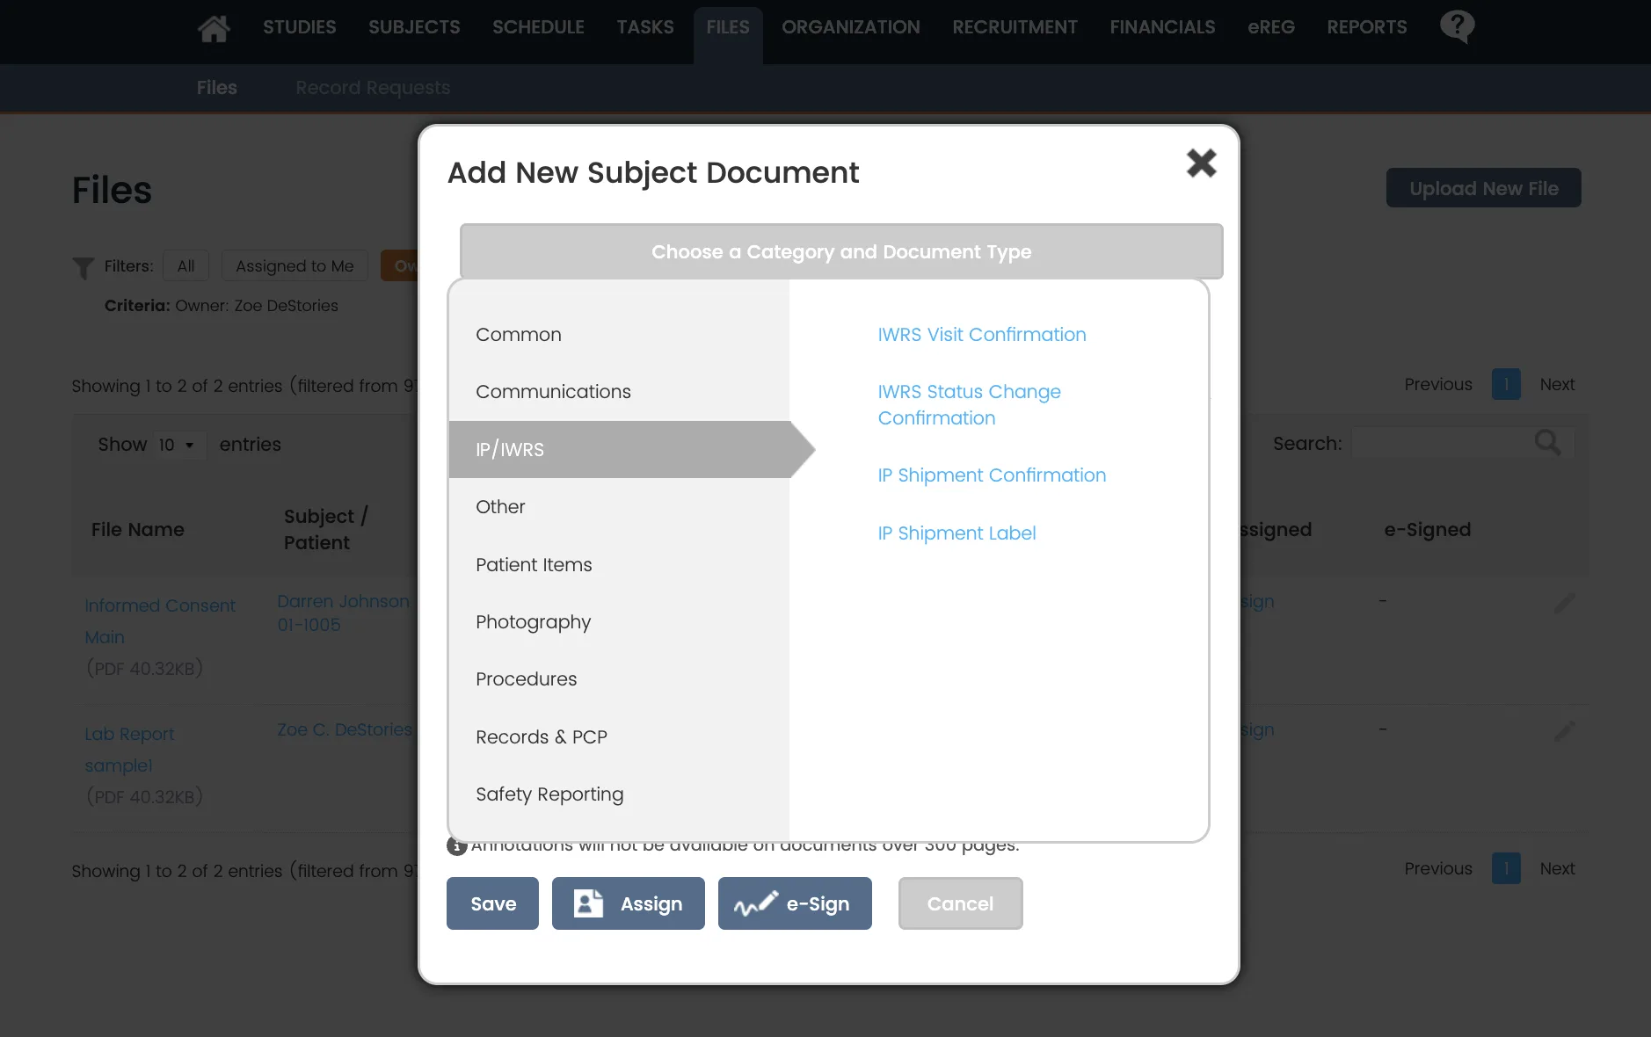Select the Communications category

pyautogui.click(x=619, y=392)
